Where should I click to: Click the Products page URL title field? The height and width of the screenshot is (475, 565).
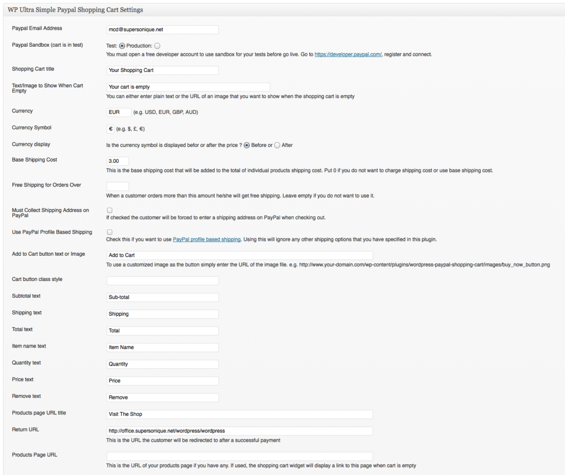coord(240,414)
